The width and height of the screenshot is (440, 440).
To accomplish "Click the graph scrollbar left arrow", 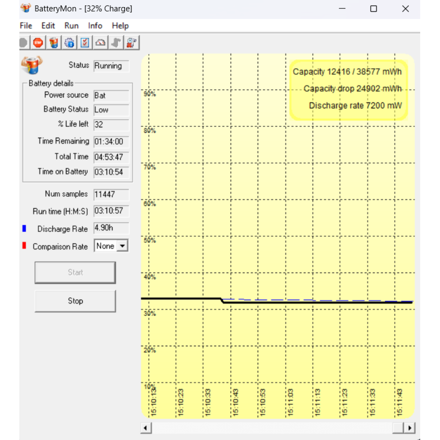I will click(146, 428).
